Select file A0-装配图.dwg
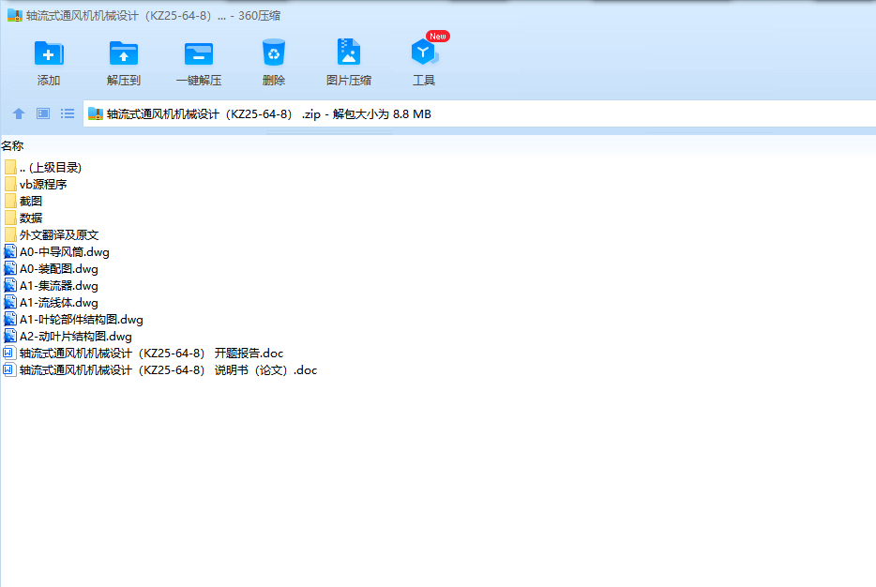Screen dimensions: 876x587 (x=51, y=268)
